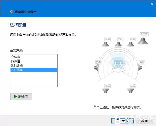Click the side right (右侧) speaker icon

tap(140, 68)
